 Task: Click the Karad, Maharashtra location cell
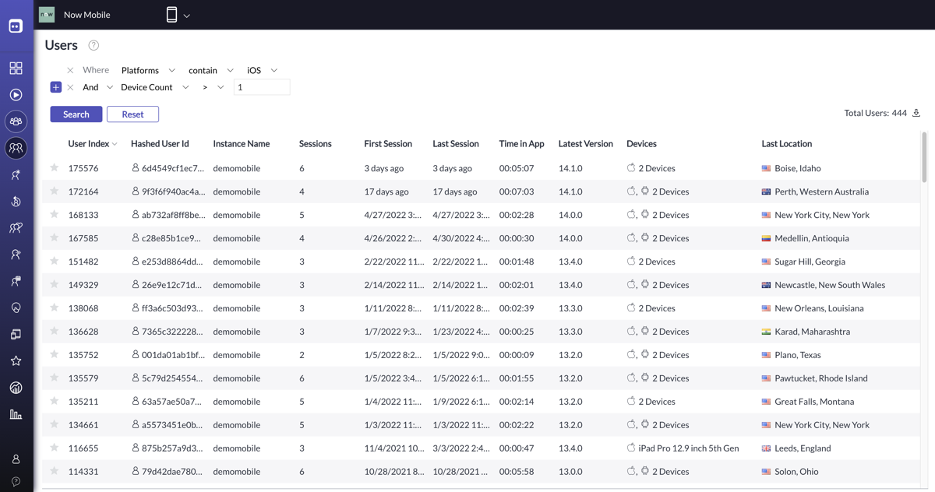coord(813,332)
